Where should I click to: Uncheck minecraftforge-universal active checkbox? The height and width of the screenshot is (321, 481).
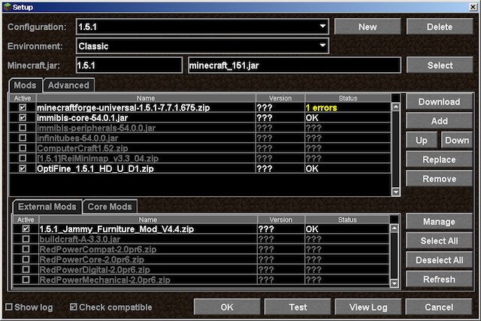tap(23, 108)
